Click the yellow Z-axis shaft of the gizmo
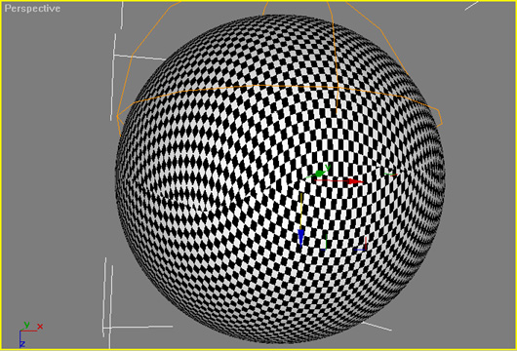Screen dimensions: 517x351 click(x=301, y=211)
